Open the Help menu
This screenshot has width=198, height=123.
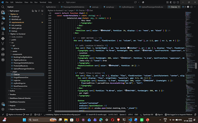click(50, 2)
